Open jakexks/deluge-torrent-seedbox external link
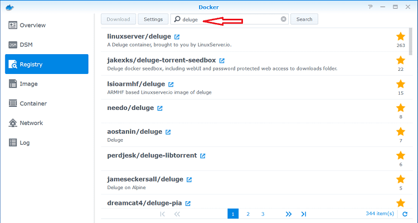 coord(222,60)
